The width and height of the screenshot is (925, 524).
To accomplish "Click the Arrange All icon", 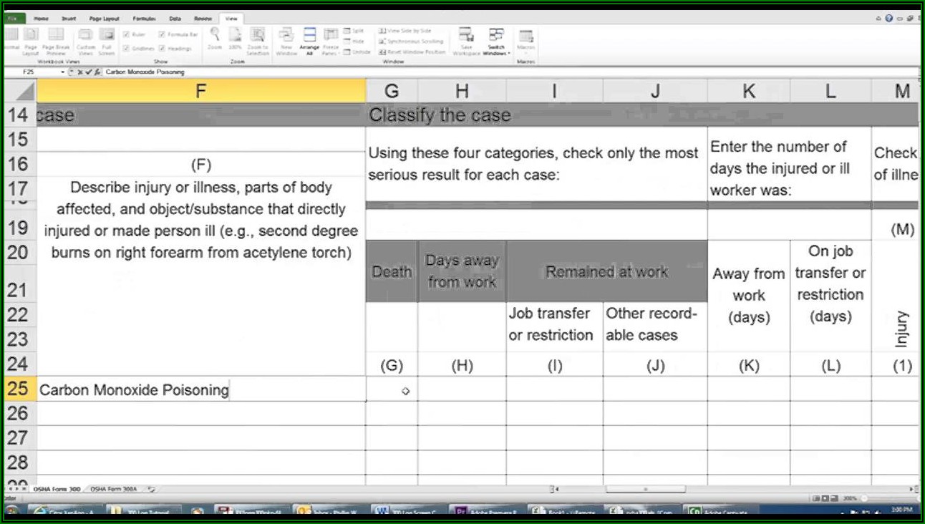I will 309,36.
